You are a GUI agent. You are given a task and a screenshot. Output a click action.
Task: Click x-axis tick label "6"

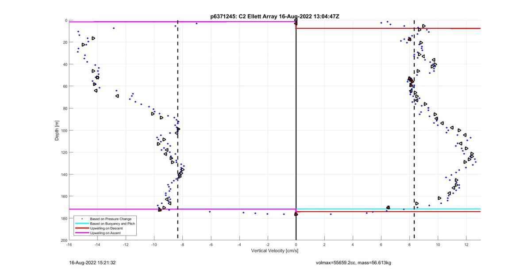coord(381,244)
